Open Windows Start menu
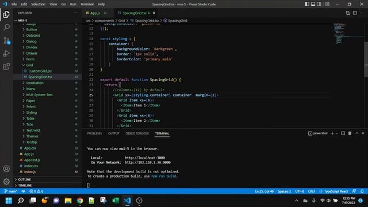 click(x=9, y=201)
